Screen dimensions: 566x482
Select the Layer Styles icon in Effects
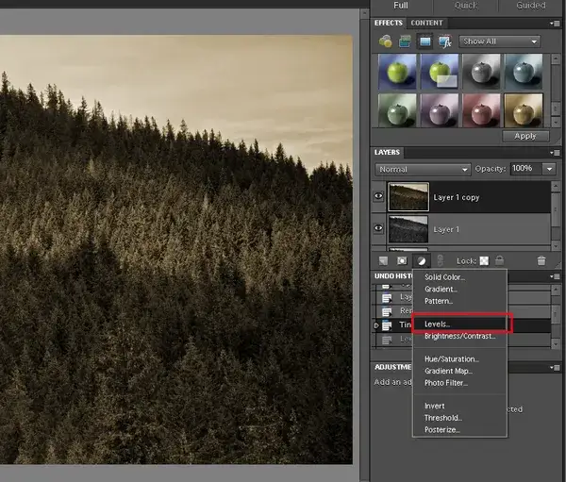405,42
